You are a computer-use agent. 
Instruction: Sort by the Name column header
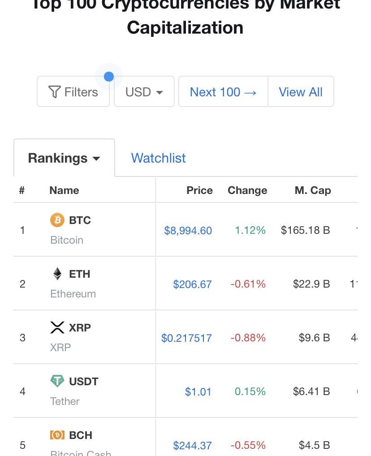pos(65,190)
